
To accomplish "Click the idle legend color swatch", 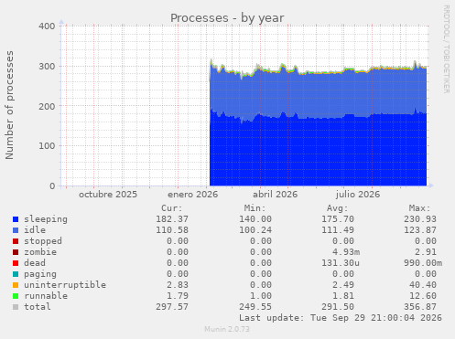I will (x=16, y=230).
